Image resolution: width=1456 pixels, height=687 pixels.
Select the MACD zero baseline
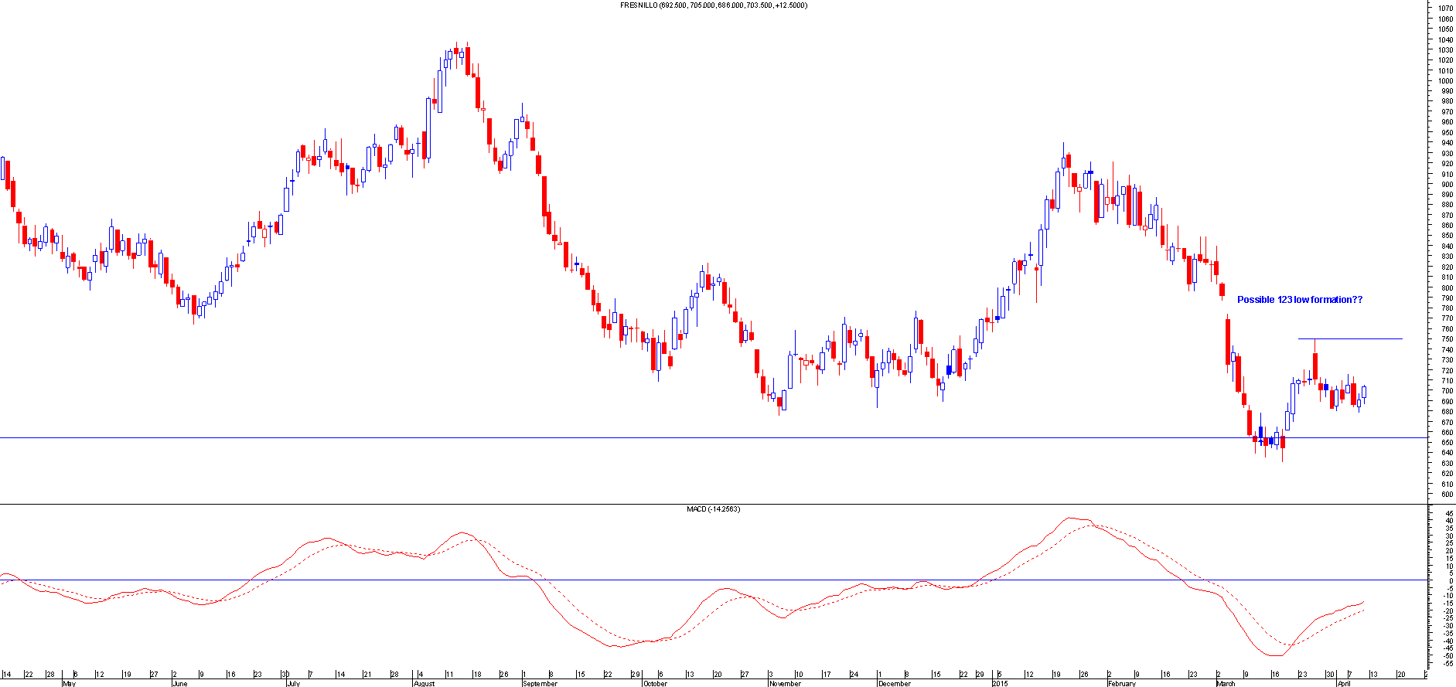point(696,580)
